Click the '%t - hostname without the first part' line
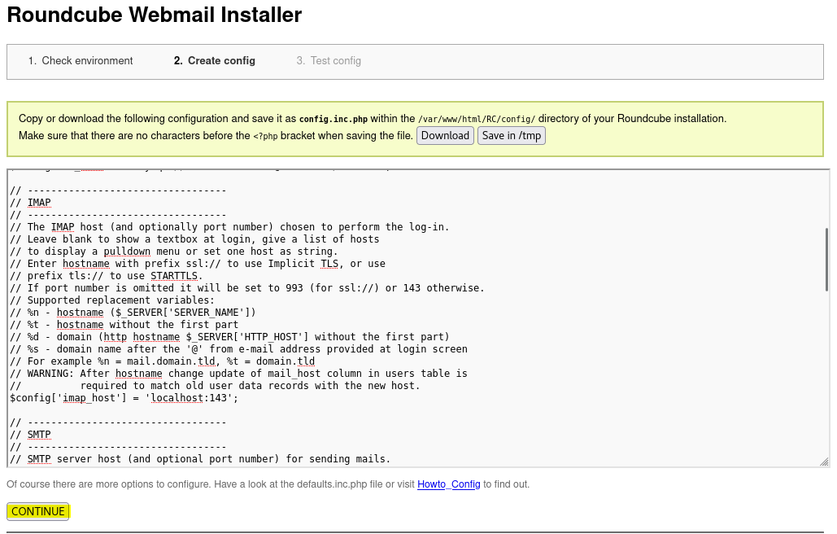 coord(124,325)
